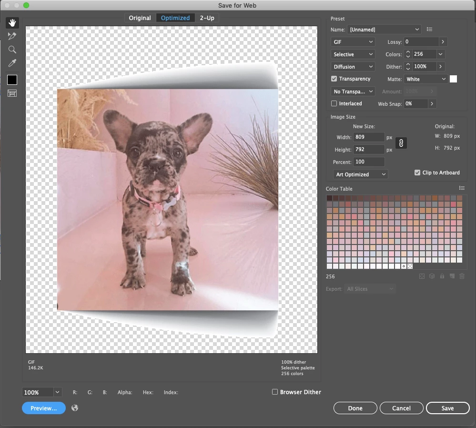
Task: Expand the Art Optimized dropdown
Action: pos(360,174)
